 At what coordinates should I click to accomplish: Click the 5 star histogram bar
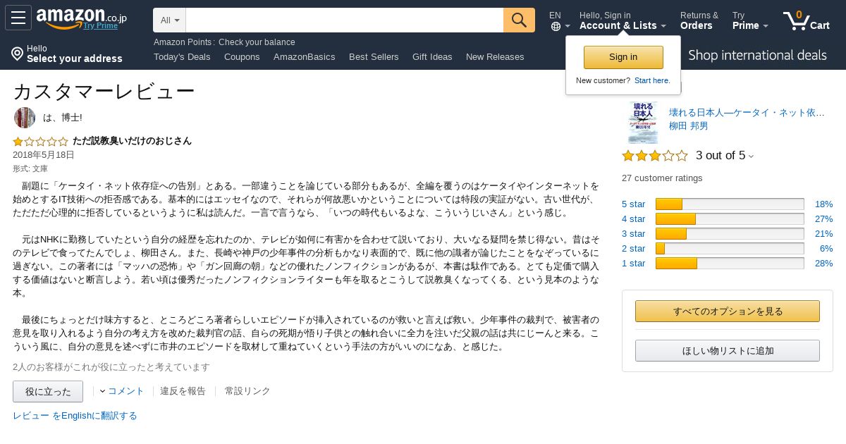730,204
